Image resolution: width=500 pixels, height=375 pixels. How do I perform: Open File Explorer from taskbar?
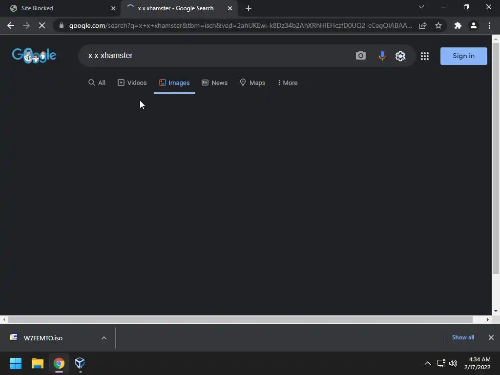tap(37, 363)
